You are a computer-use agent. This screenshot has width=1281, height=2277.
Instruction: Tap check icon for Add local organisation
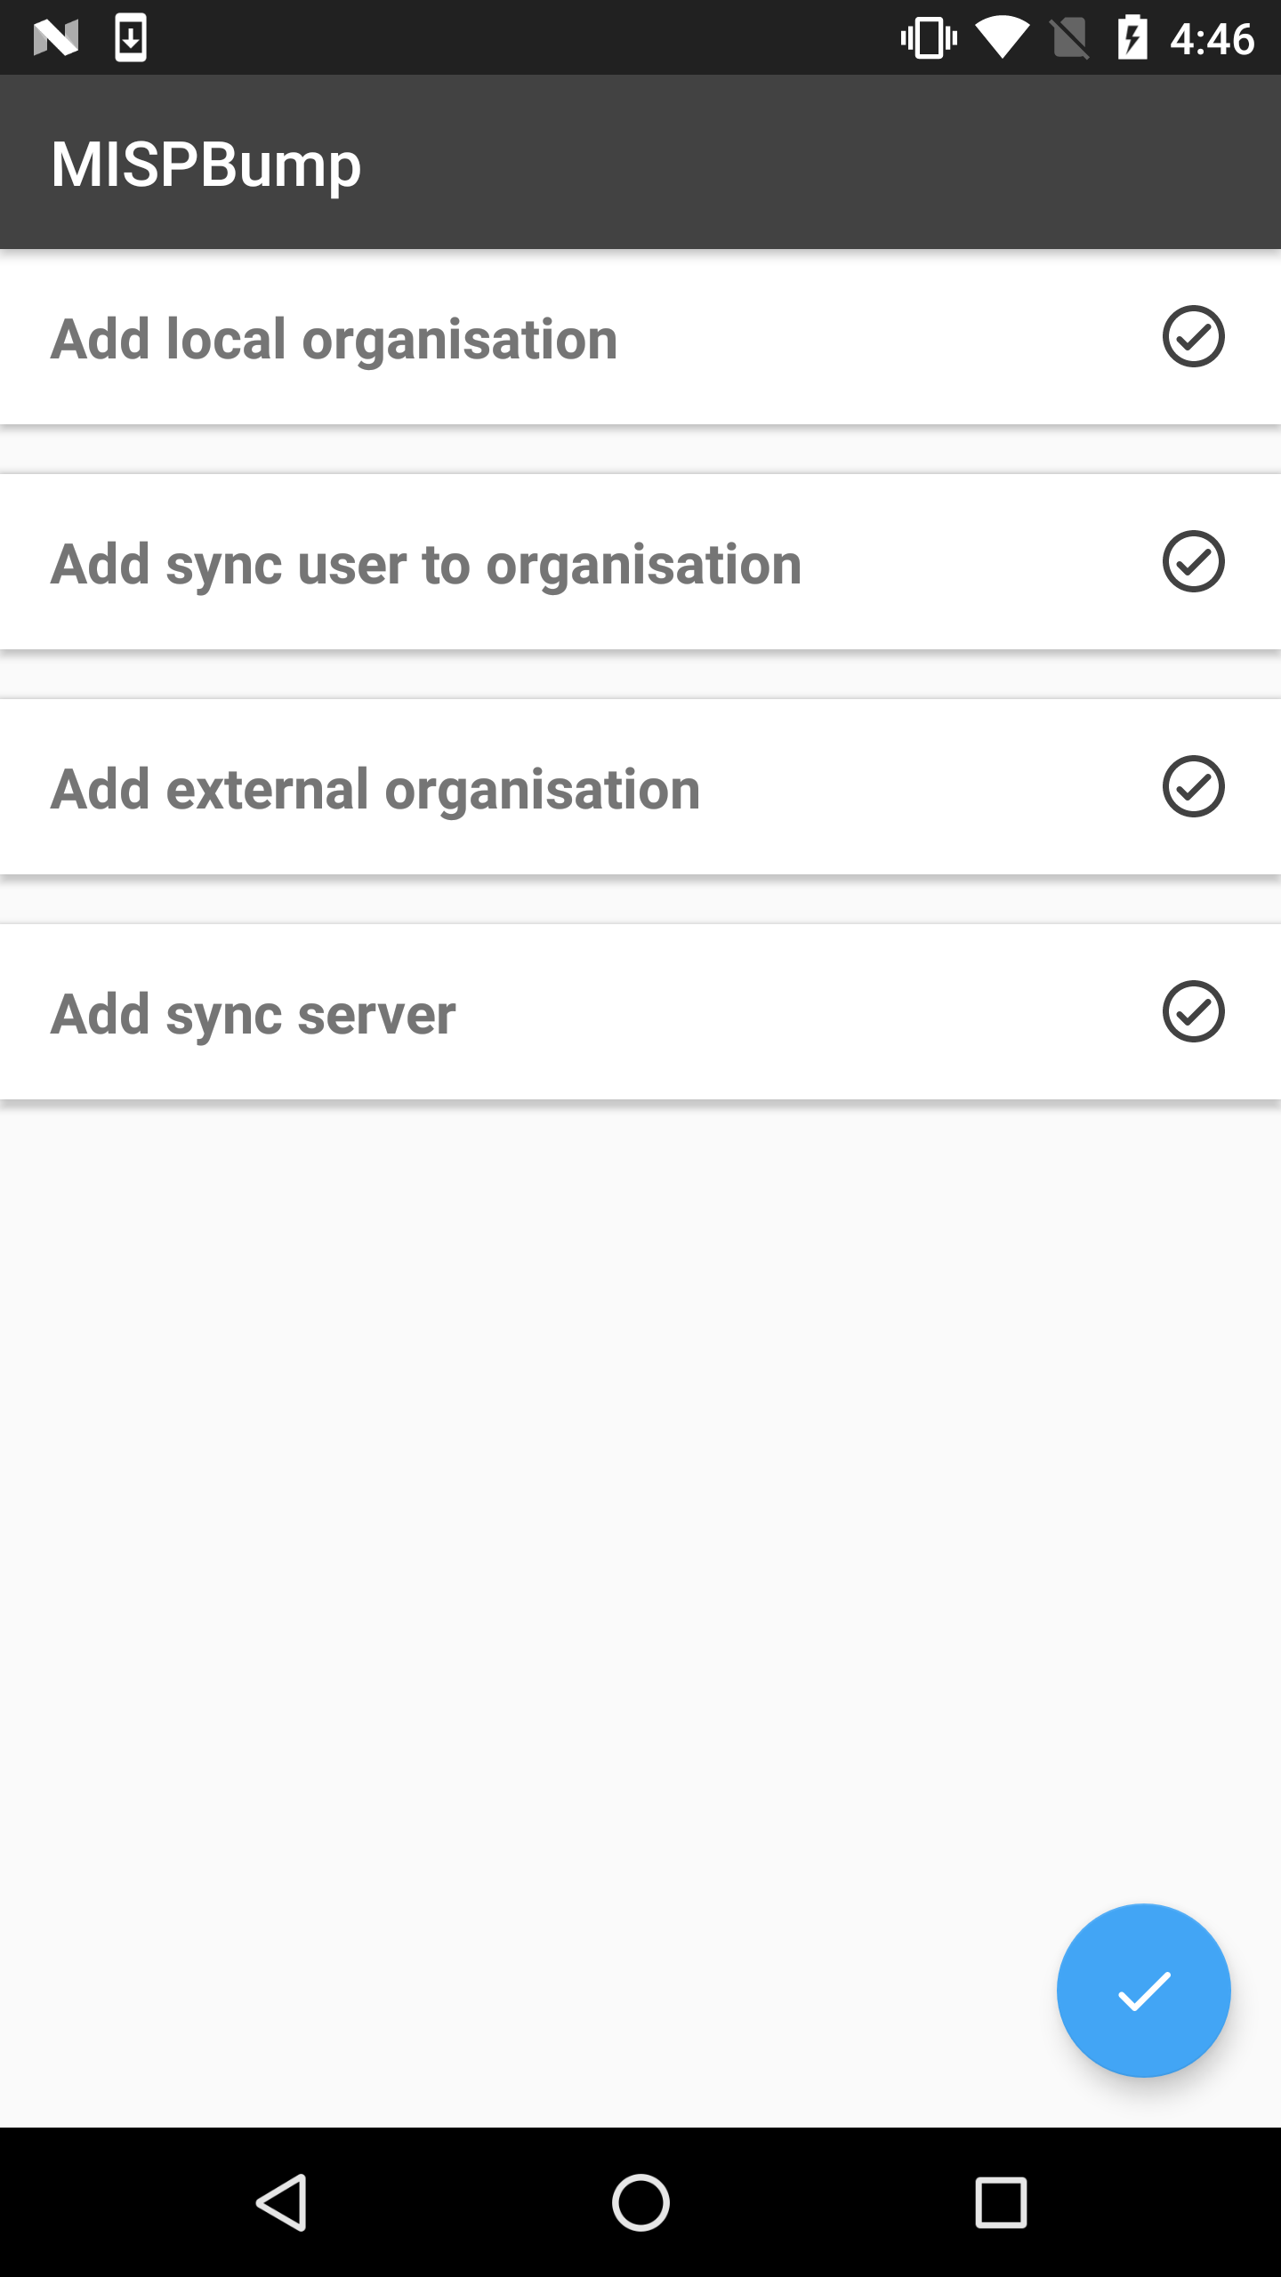[x=1193, y=337]
